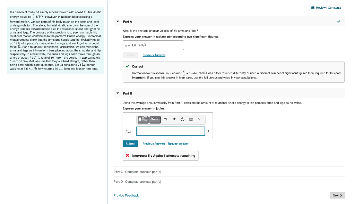Open the math templates palette in equation editor
The width and height of the screenshot is (355, 204).
[x=143, y=120]
